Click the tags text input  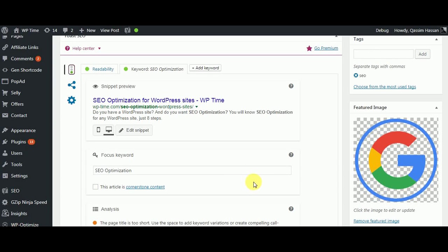pyautogui.click(x=384, y=54)
